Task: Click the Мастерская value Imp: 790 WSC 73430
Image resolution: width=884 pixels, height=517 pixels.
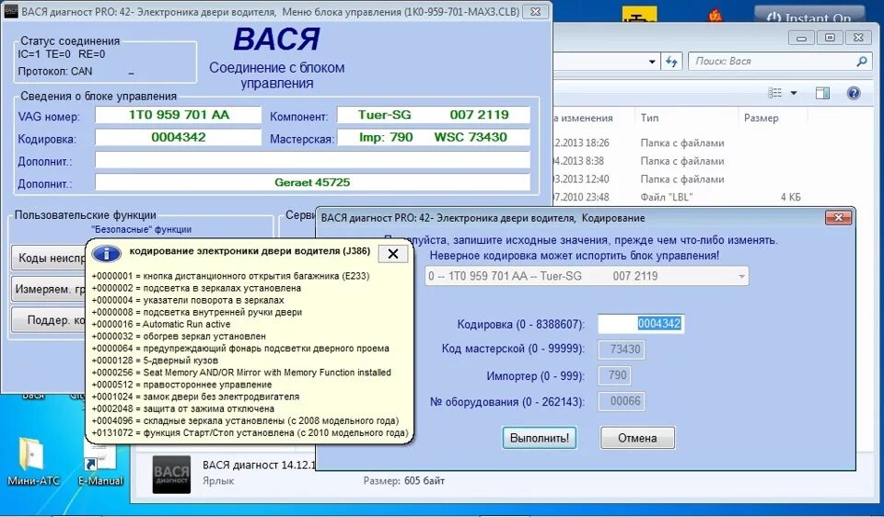Action: click(x=433, y=137)
